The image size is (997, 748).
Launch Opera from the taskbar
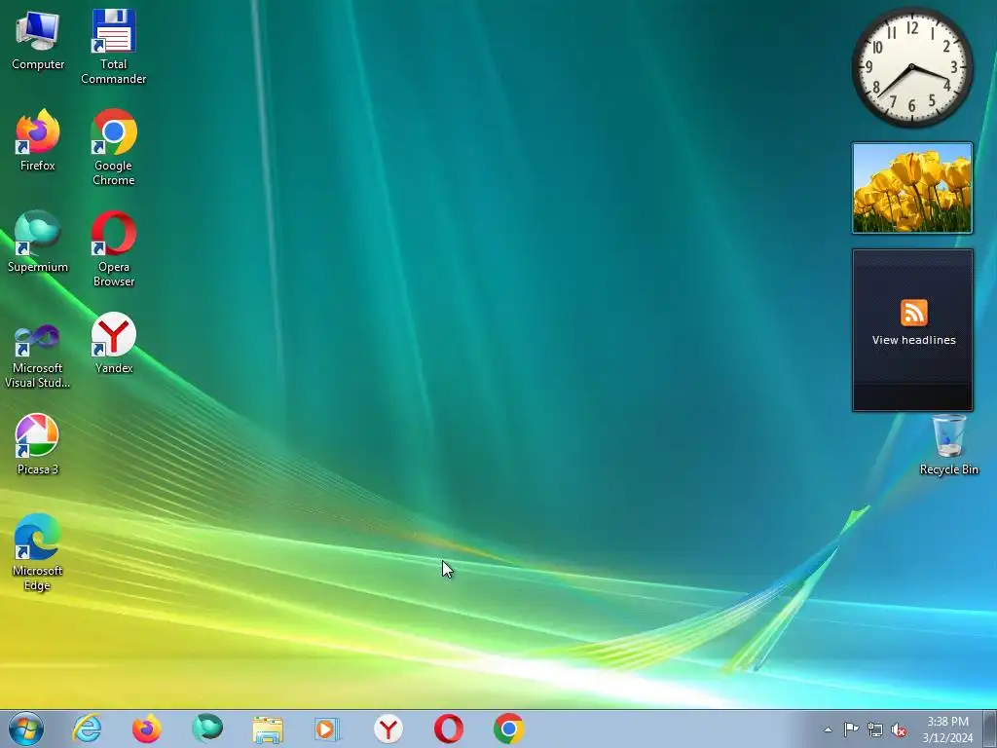pyautogui.click(x=448, y=729)
